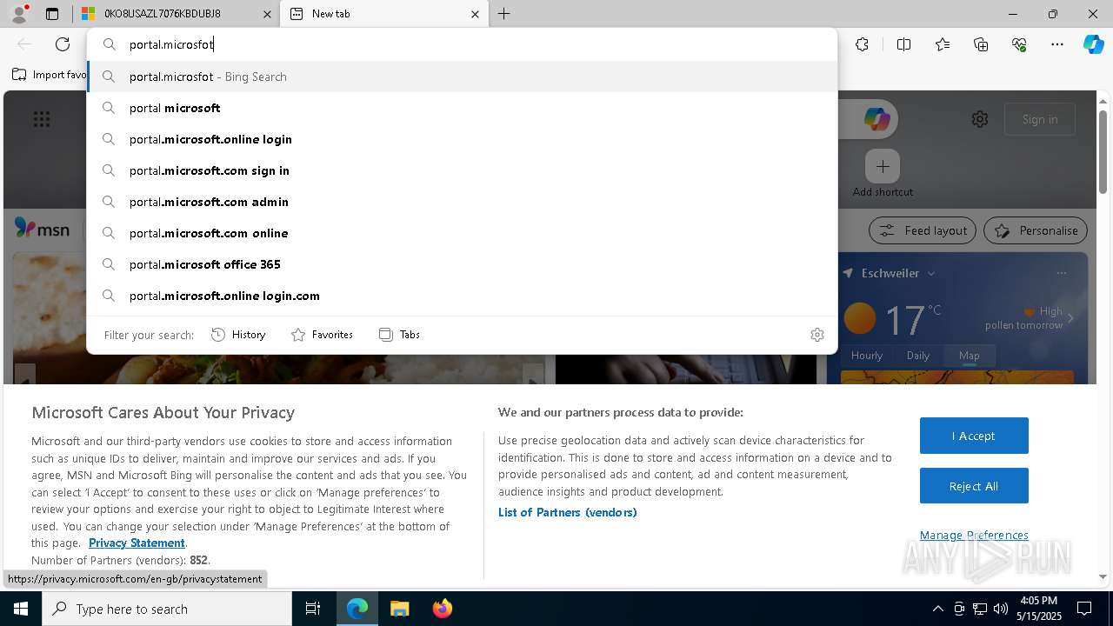The image size is (1113, 626).
Task: Select suggestion 'portal.microsoft office 365'
Action: tap(463, 264)
